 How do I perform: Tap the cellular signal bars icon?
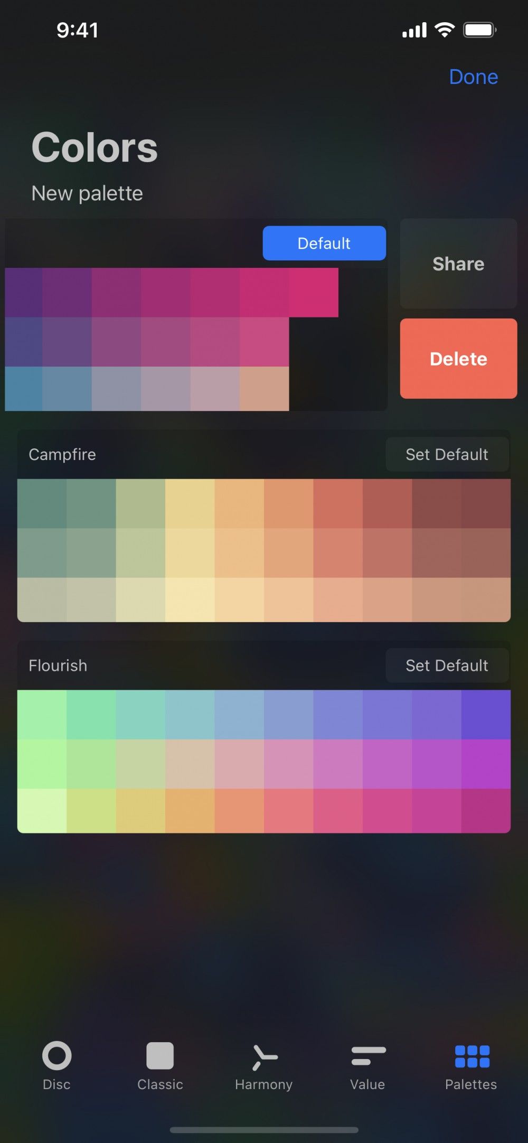tap(414, 30)
